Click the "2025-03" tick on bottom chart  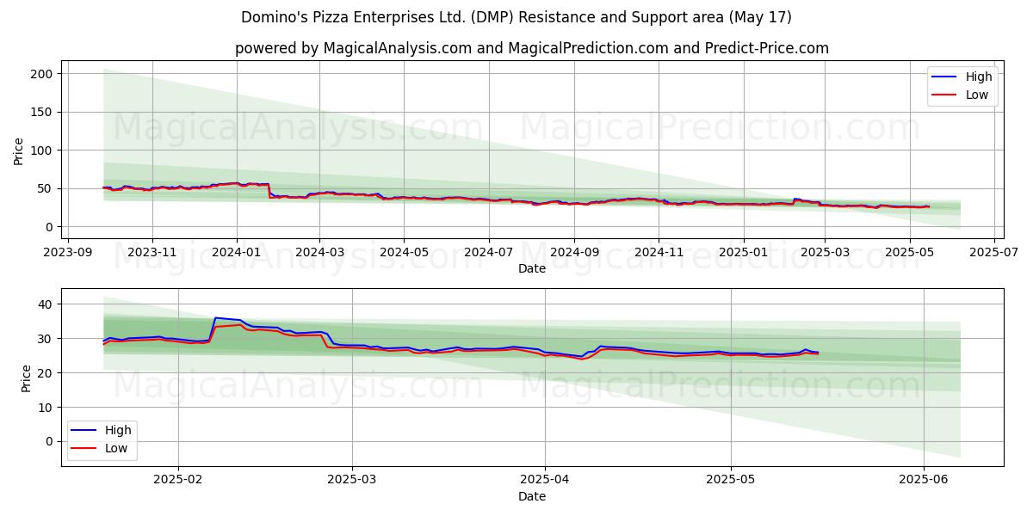352,479
